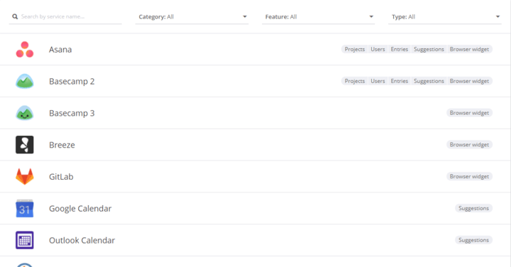Click Browser widget tag on GitLab row
Image resolution: width=511 pixels, height=267 pixels.
click(x=469, y=176)
